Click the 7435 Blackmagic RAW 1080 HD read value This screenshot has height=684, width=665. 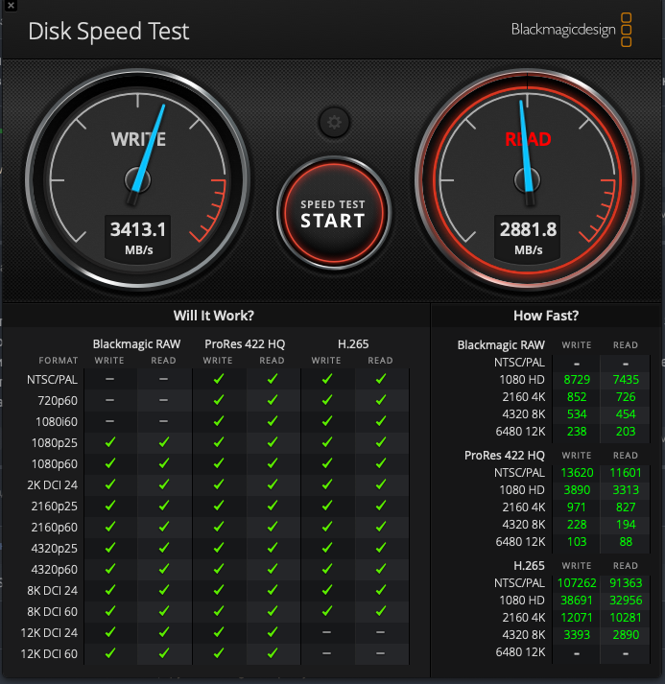point(626,380)
